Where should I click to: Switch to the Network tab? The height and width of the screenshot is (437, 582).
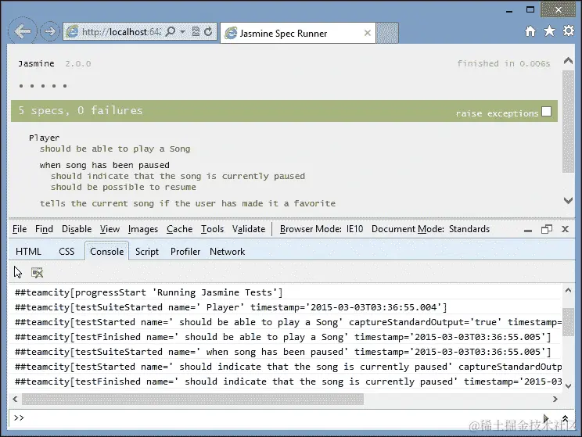click(227, 252)
